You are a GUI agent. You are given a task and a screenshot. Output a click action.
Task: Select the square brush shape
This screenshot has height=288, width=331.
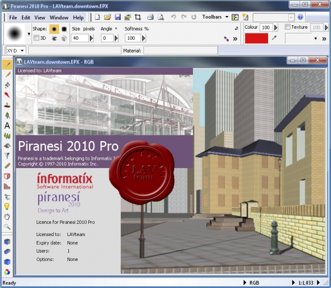tap(64, 29)
